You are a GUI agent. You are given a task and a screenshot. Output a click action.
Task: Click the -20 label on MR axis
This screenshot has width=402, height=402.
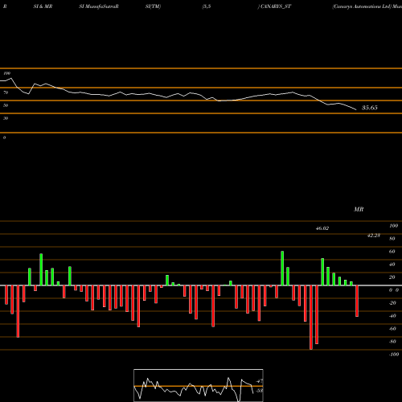coord(392,303)
